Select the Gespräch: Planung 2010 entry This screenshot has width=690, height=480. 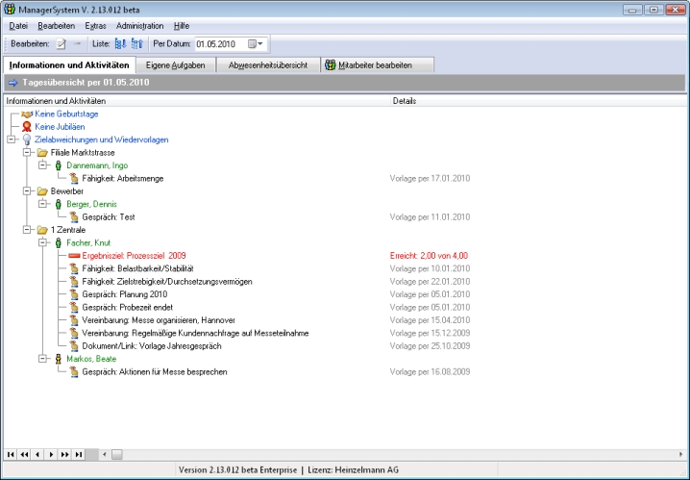point(123,294)
